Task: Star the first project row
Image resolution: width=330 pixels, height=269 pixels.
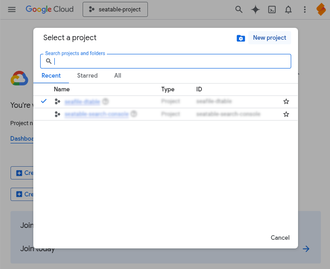Action: pos(286,101)
